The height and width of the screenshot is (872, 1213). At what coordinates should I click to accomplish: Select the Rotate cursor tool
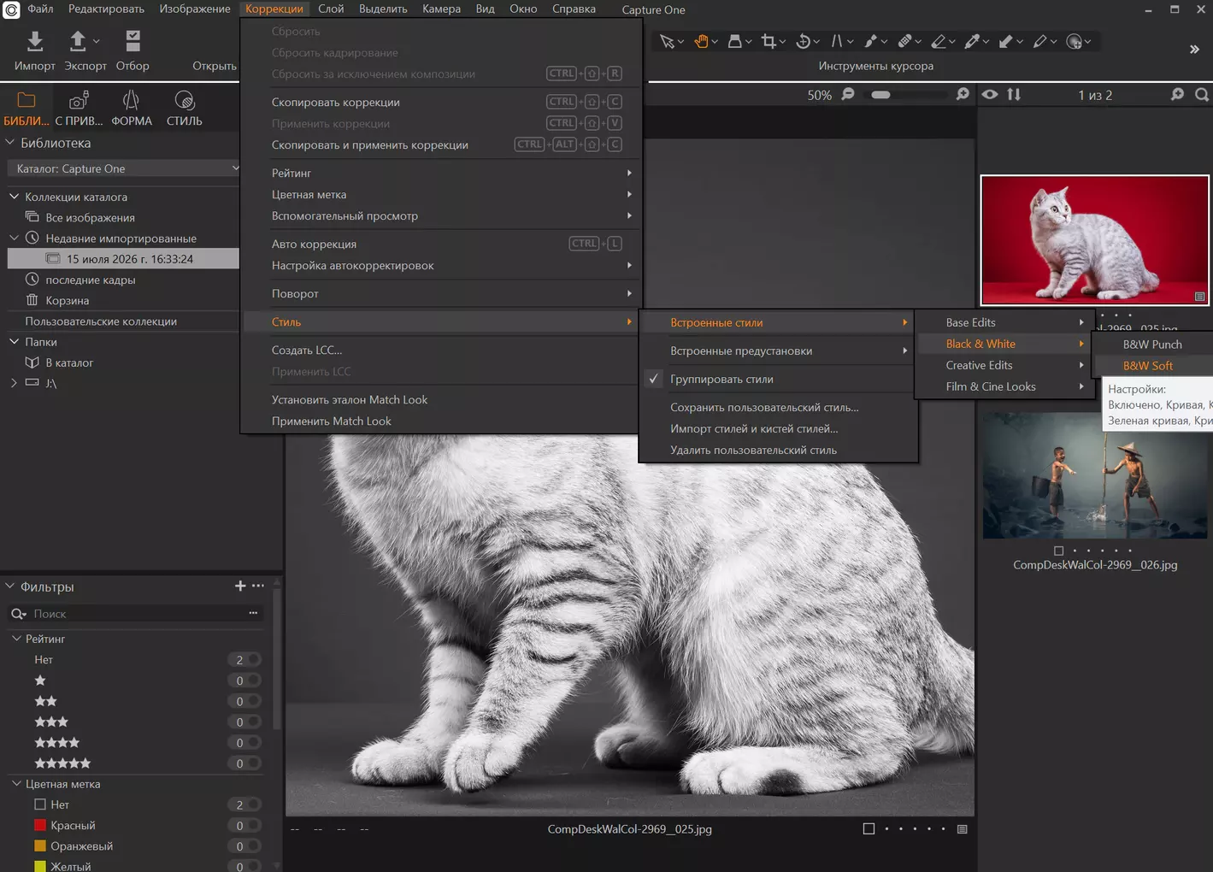click(x=803, y=41)
